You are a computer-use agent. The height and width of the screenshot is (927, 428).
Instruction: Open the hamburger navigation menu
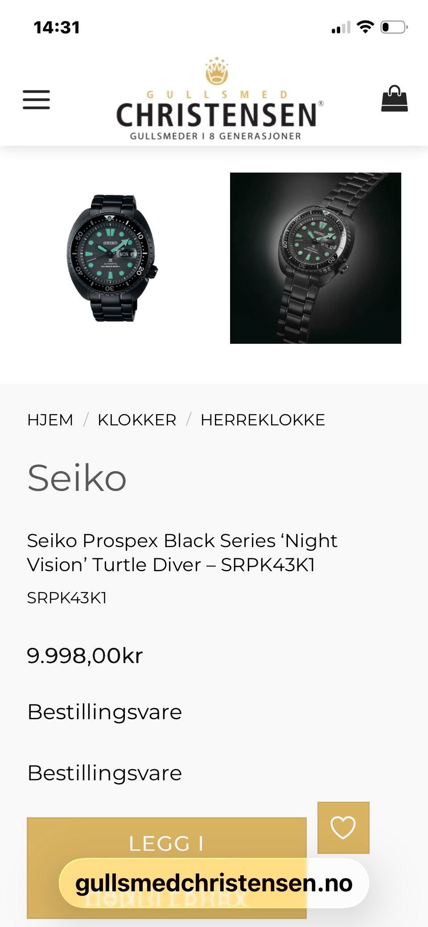coord(37,99)
